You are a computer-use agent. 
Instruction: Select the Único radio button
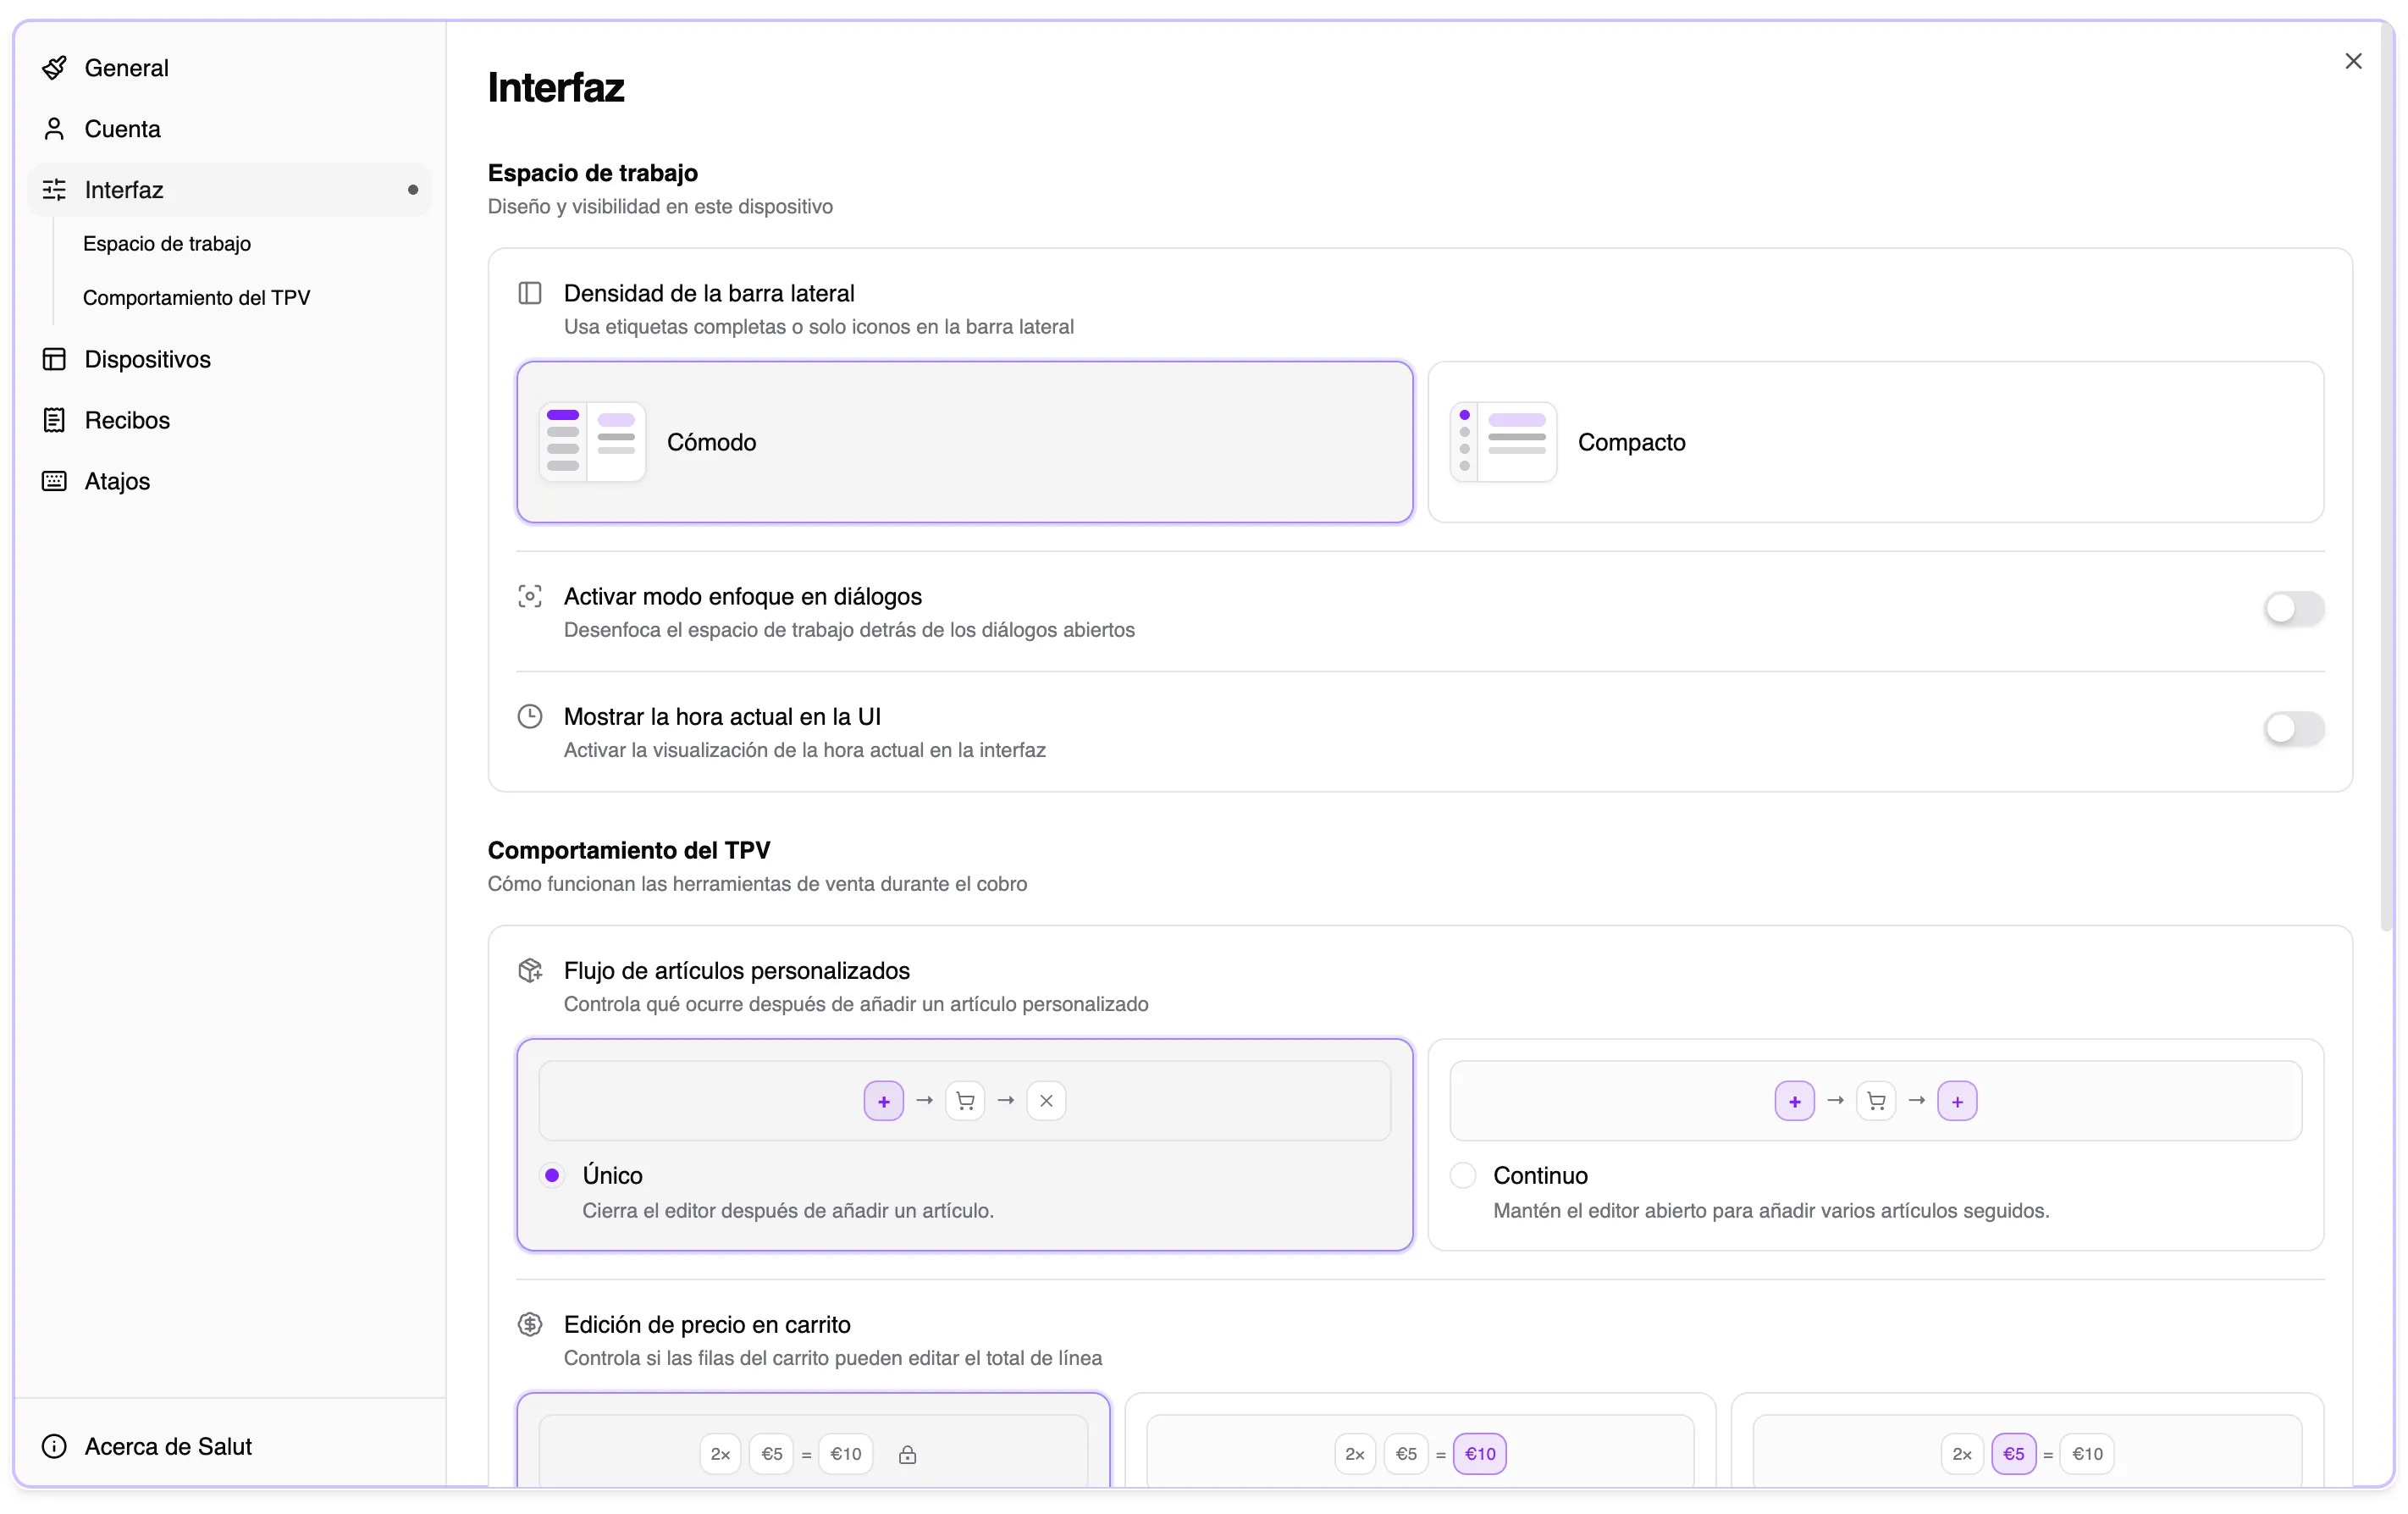pos(552,1175)
